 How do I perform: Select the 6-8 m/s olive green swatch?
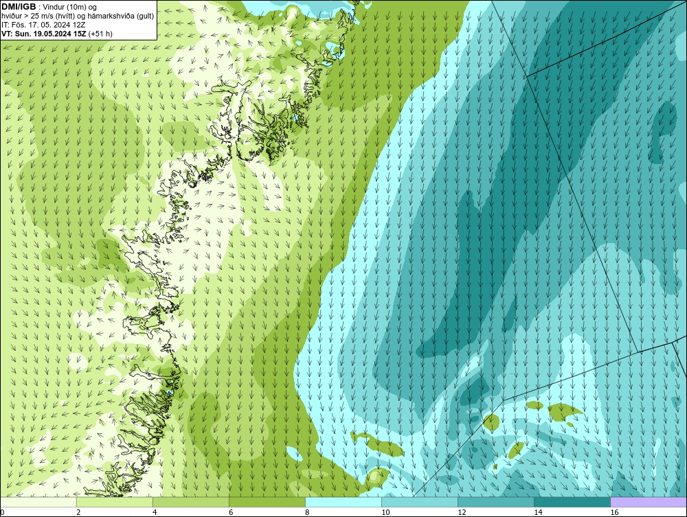click(267, 502)
